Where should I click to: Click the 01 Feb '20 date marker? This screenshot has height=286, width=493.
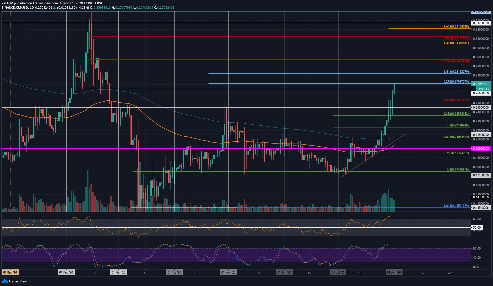click(66, 272)
